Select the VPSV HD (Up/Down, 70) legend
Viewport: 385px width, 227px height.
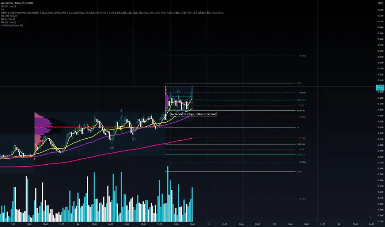point(12,25)
